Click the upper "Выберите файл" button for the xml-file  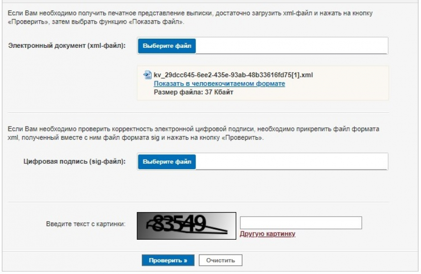pyautogui.click(x=167, y=46)
